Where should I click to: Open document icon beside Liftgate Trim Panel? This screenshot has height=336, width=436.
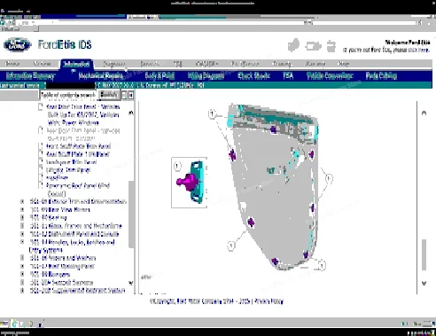[41, 170]
